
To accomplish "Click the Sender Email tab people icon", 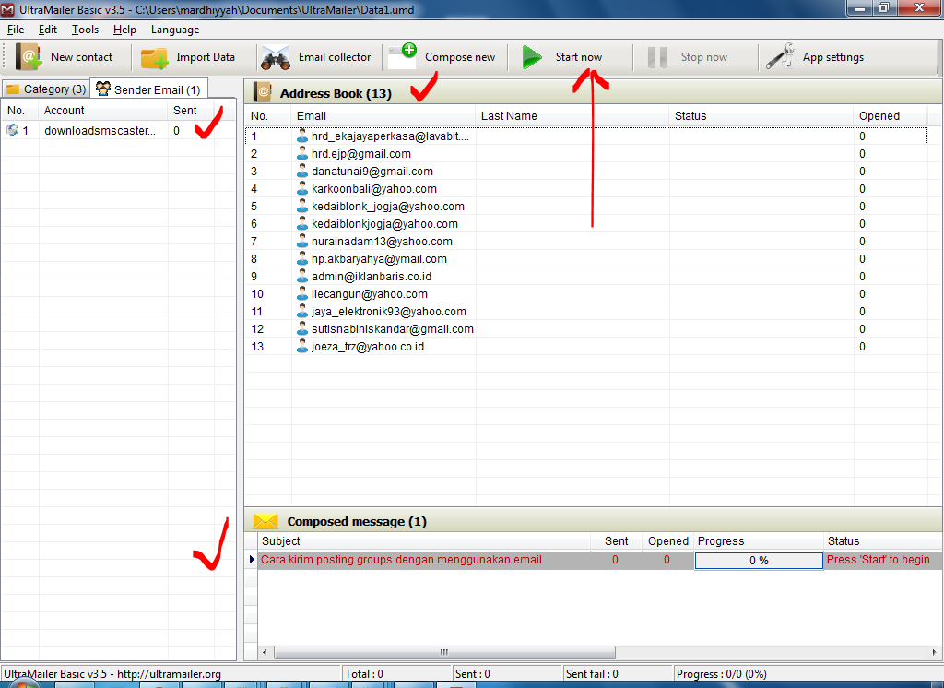I will 103,89.
